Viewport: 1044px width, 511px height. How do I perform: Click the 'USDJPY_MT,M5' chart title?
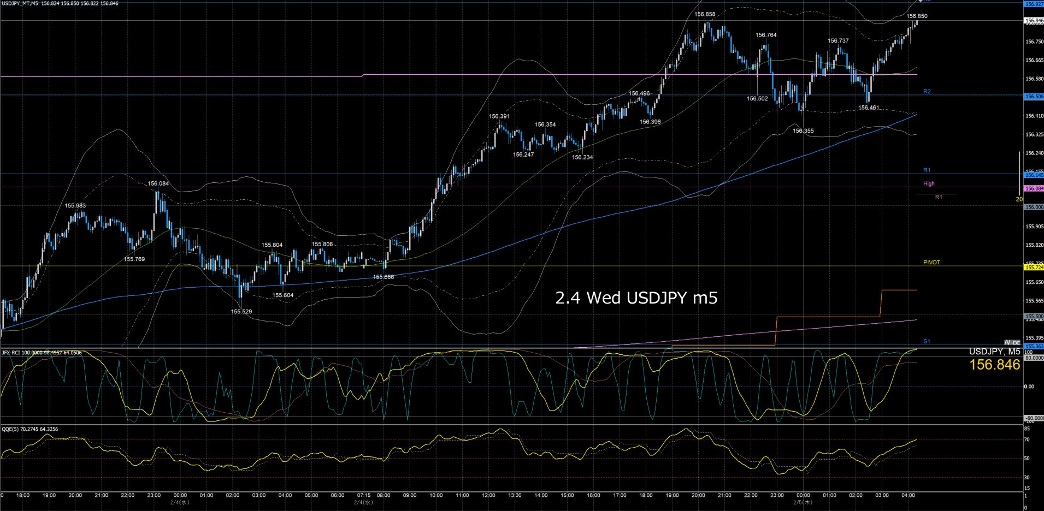[x=21, y=4]
